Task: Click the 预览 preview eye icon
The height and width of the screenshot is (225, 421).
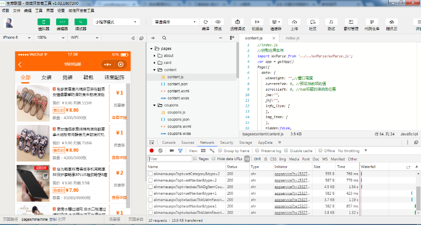Action: pos(218,22)
